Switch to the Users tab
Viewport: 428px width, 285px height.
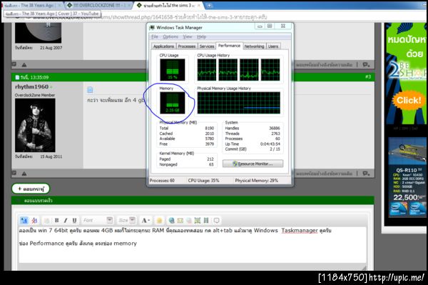[273, 46]
